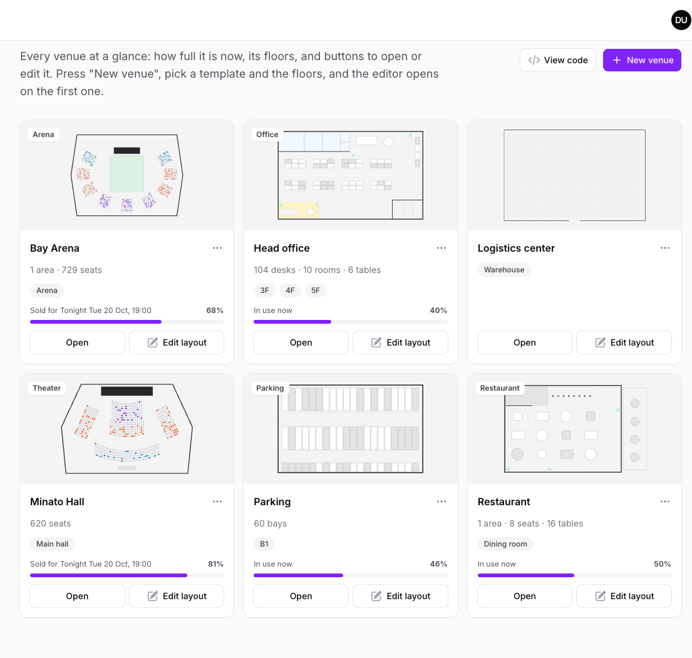Select the Arena area chip under Bay Arena
The width and height of the screenshot is (692, 658).
point(47,290)
